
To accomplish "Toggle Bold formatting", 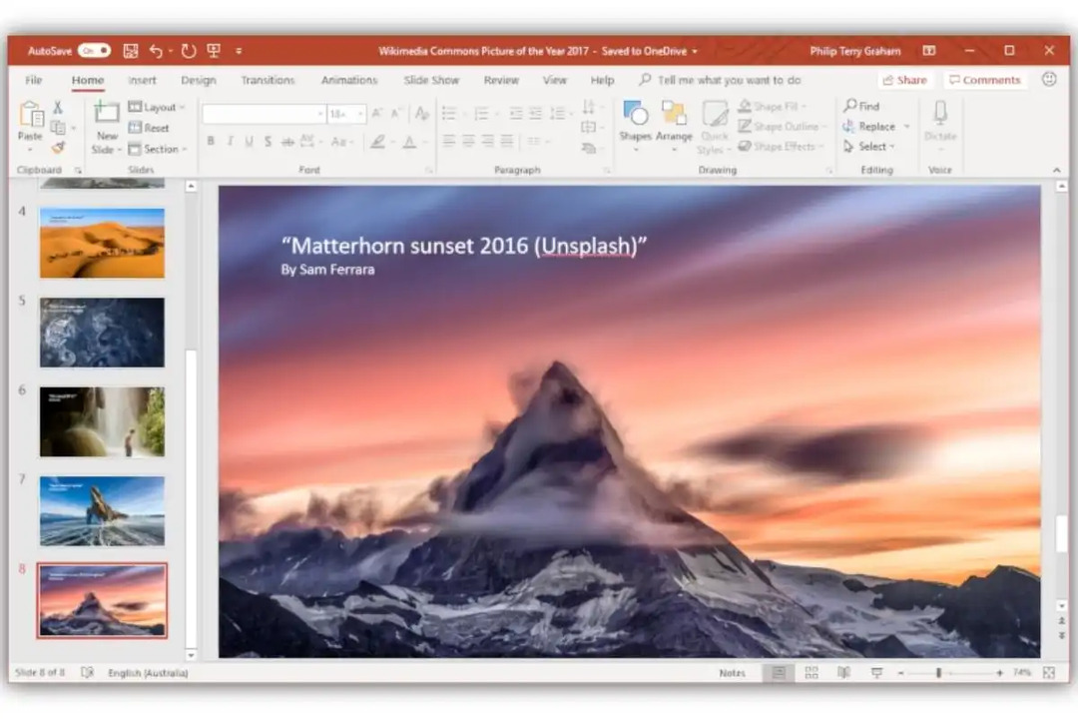I will pyautogui.click(x=211, y=142).
